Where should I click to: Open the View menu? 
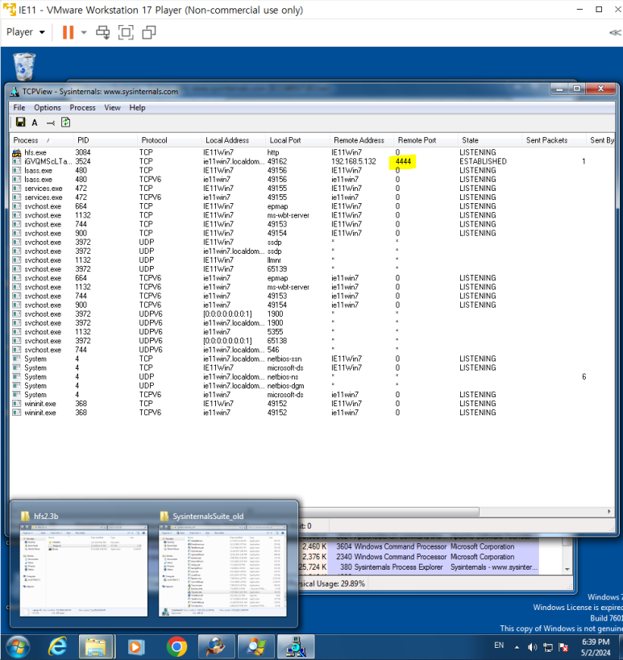112,108
